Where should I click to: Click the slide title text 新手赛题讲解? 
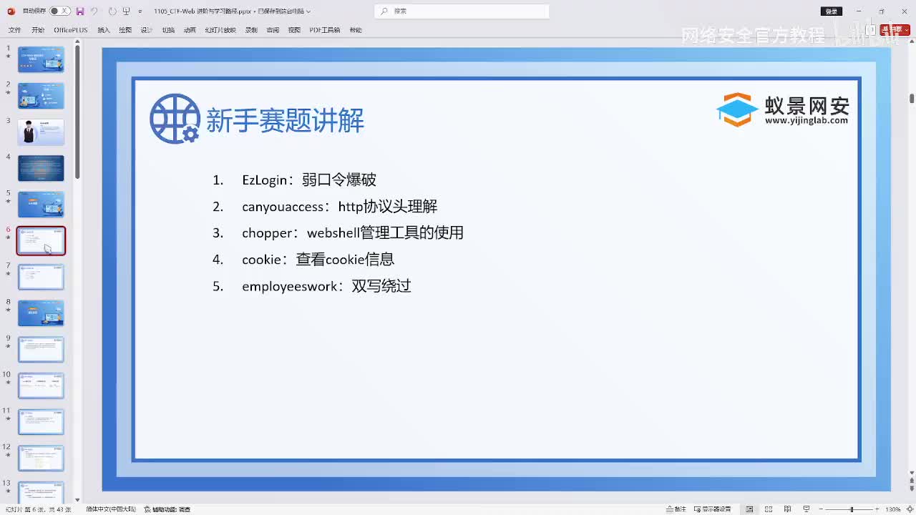285,120
